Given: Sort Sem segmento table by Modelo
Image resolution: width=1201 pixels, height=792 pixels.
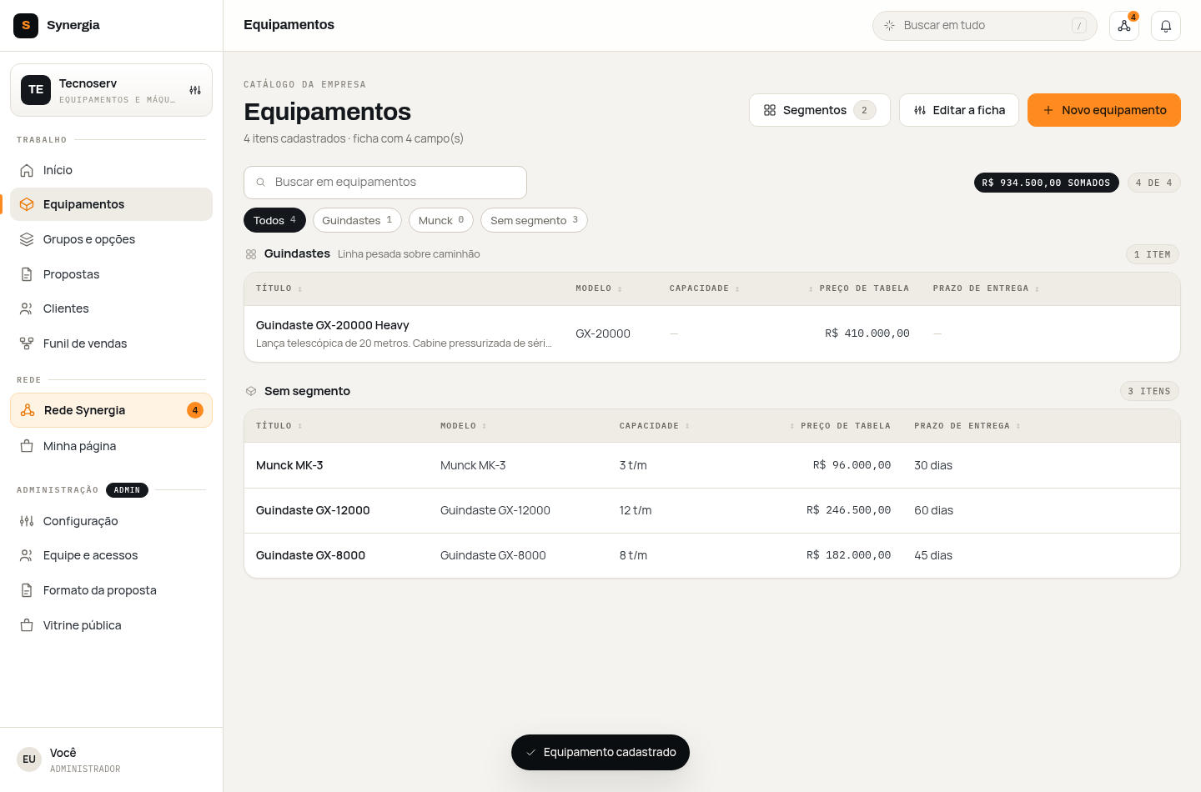Looking at the screenshot, I should coord(464,426).
